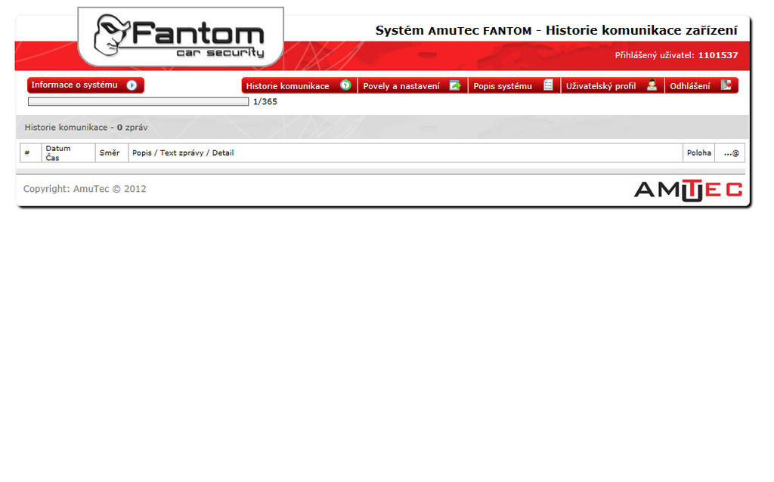Click the logged-in user number 1101537

click(718, 55)
